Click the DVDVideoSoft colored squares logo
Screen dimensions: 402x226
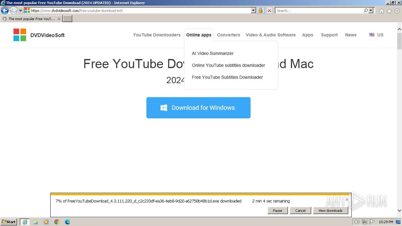tap(20, 35)
